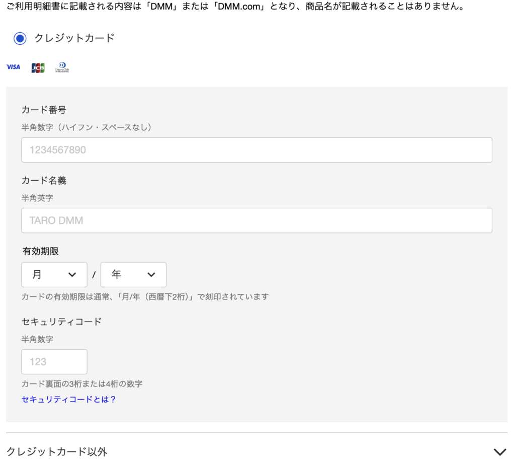Viewport: 515px width, 469px height.
Task: Click the カード裏面の3桁または4桁 hint text
Action: point(82,383)
